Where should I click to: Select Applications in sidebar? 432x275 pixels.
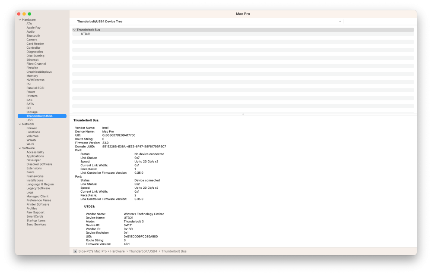click(x=35, y=156)
